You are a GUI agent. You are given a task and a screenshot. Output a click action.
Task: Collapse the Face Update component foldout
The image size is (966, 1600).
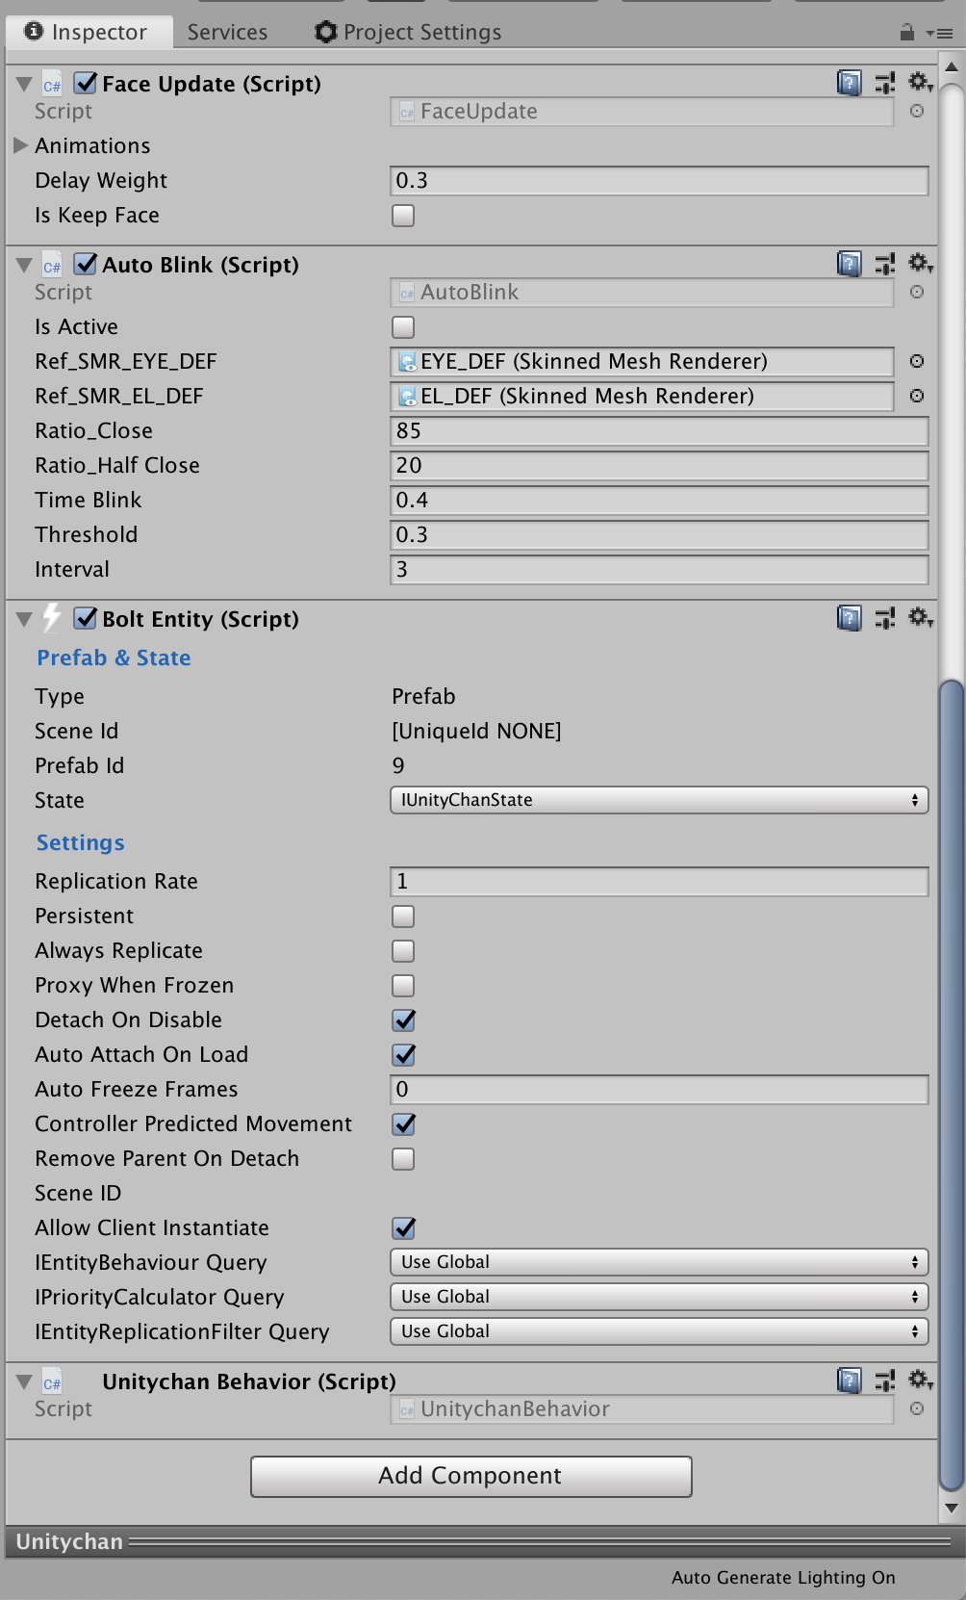coord(24,84)
